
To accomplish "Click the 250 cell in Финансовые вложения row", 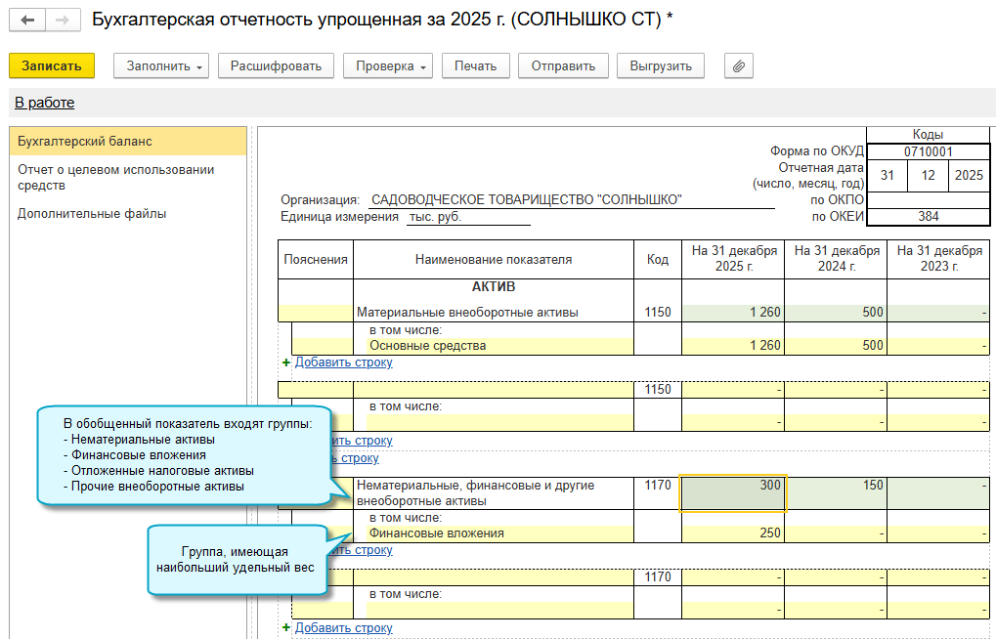I will tap(733, 532).
